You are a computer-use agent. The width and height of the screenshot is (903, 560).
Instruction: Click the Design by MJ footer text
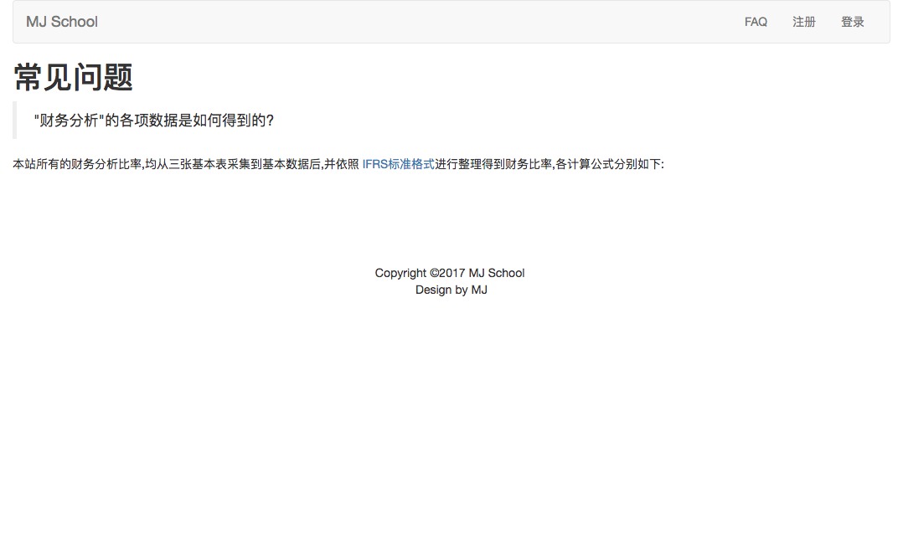[x=451, y=290]
